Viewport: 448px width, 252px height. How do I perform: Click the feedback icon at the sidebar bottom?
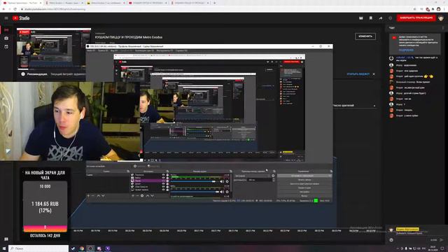pyautogui.click(x=6, y=239)
